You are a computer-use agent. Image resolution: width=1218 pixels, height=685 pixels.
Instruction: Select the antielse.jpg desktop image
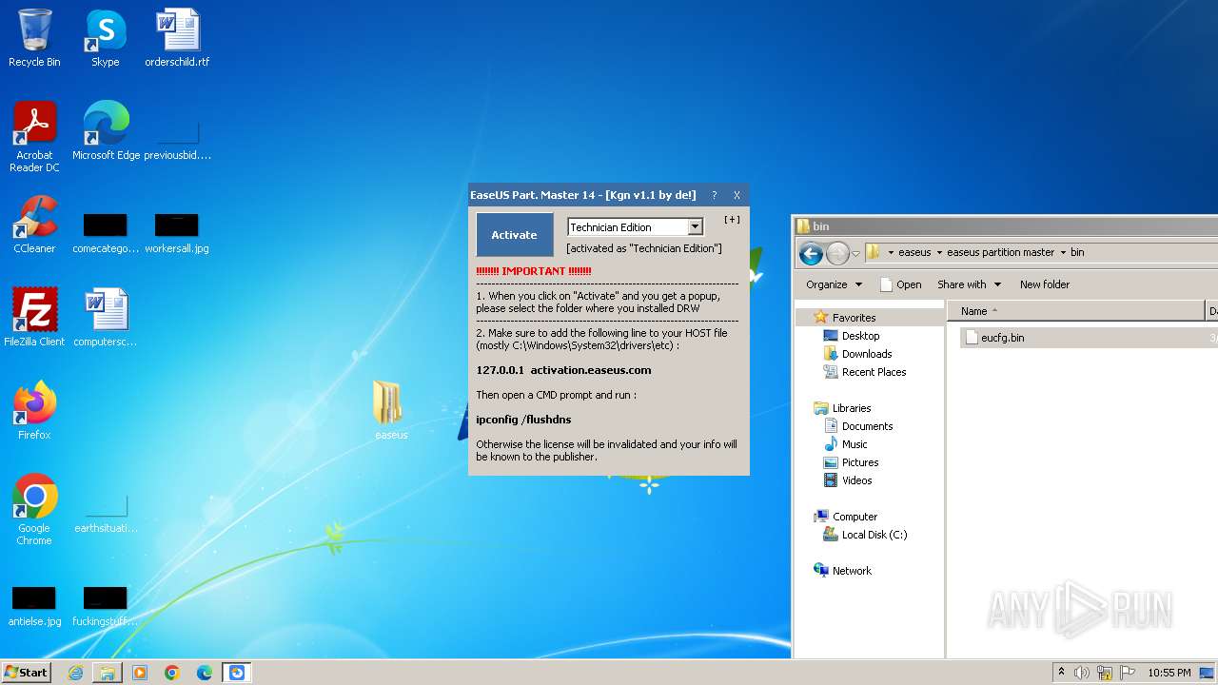(34, 605)
